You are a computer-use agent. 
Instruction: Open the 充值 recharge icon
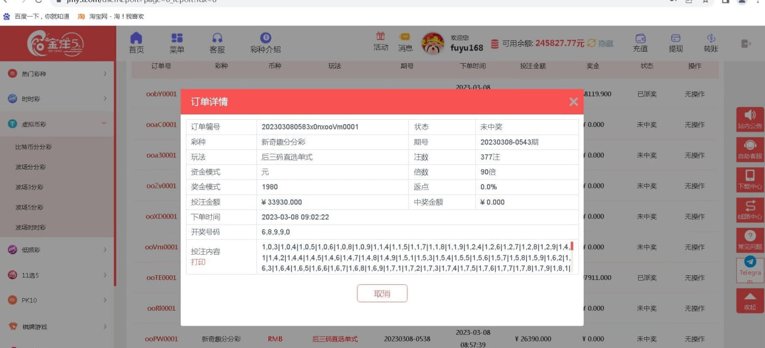(640, 42)
